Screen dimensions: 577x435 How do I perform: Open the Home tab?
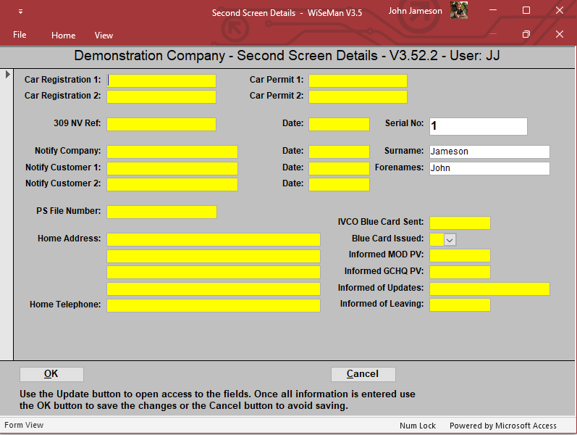tap(63, 36)
